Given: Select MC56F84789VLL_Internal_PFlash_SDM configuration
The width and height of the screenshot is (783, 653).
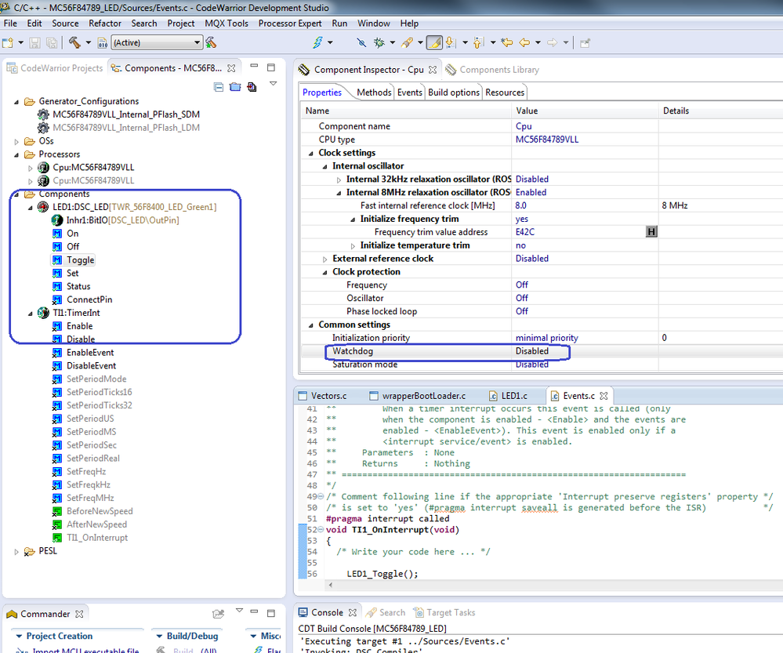Looking at the screenshot, I should tap(125, 114).
